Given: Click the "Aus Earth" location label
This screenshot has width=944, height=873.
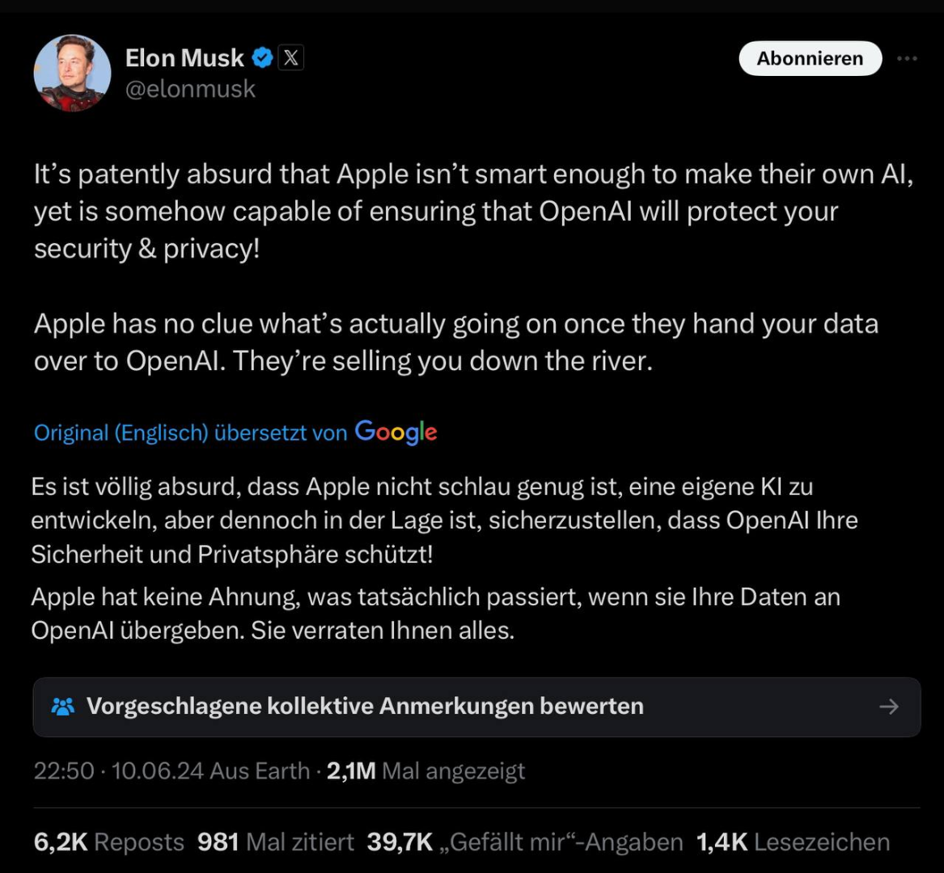Looking at the screenshot, I should (260, 771).
